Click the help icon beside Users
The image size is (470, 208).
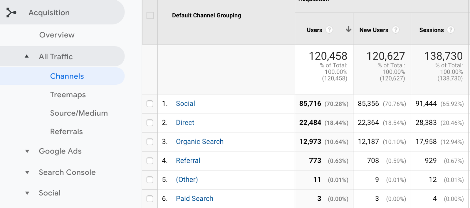(x=329, y=30)
